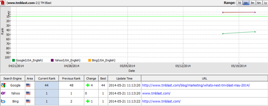Click green plus icon in Bing row

pos(88,101)
